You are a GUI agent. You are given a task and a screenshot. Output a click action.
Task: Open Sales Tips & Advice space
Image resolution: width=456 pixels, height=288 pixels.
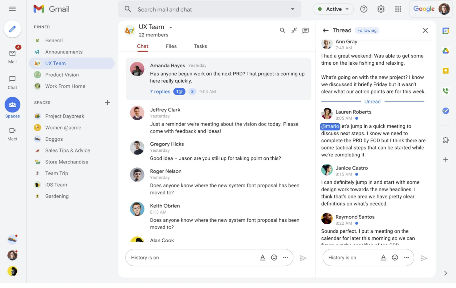72,150
